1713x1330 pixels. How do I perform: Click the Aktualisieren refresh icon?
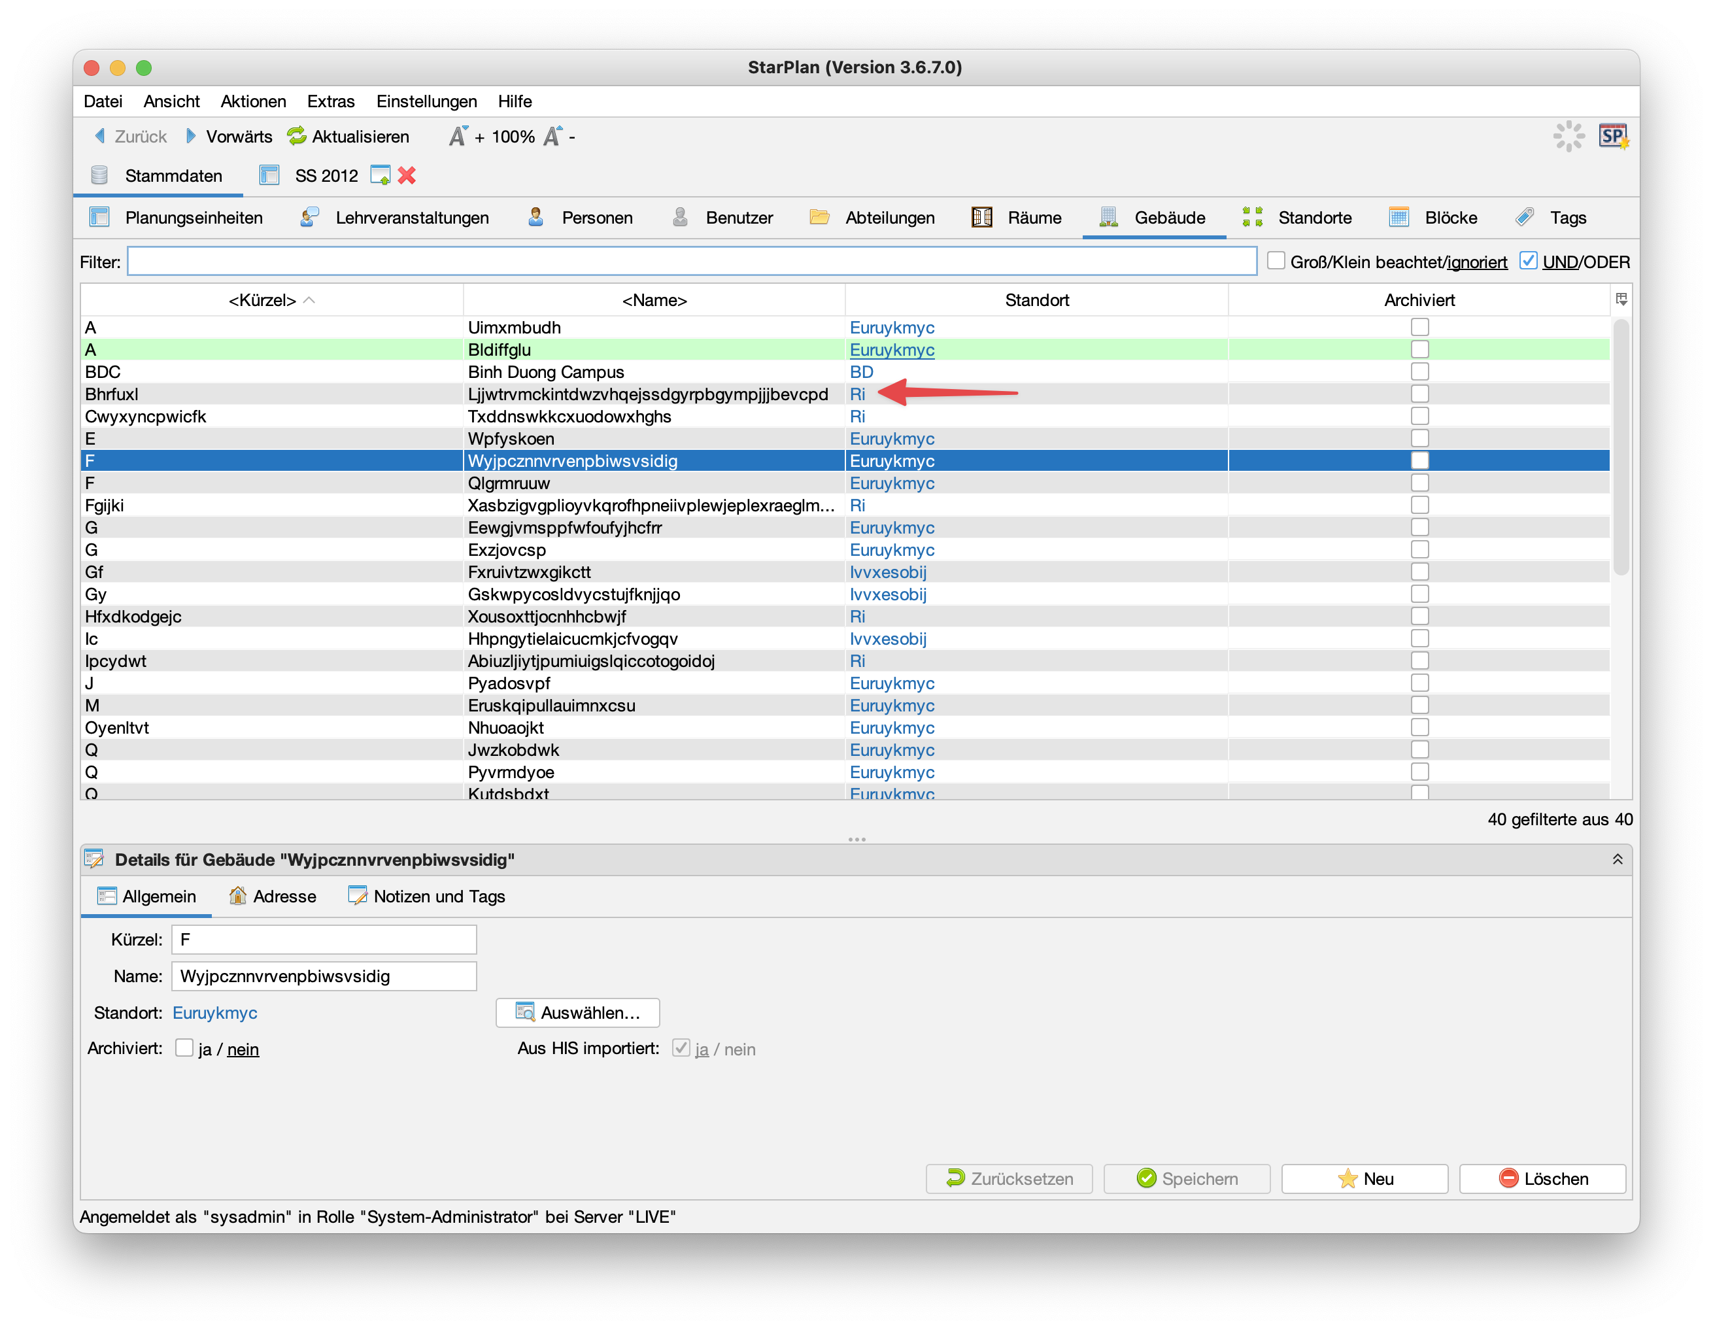pyautogui.click(x=296, y=137)
